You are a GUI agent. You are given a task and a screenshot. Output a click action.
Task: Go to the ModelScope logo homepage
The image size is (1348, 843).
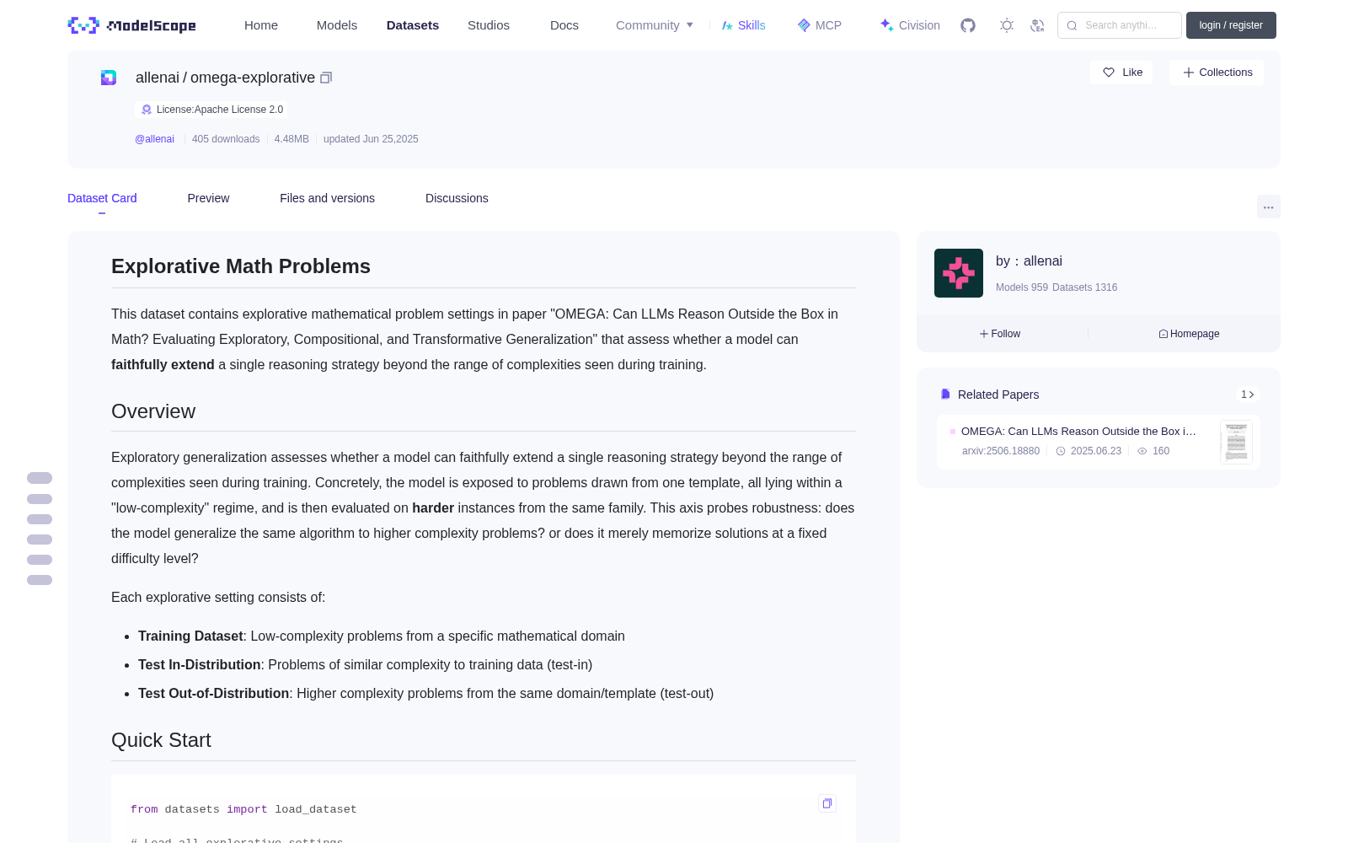[x=131, y=25]
